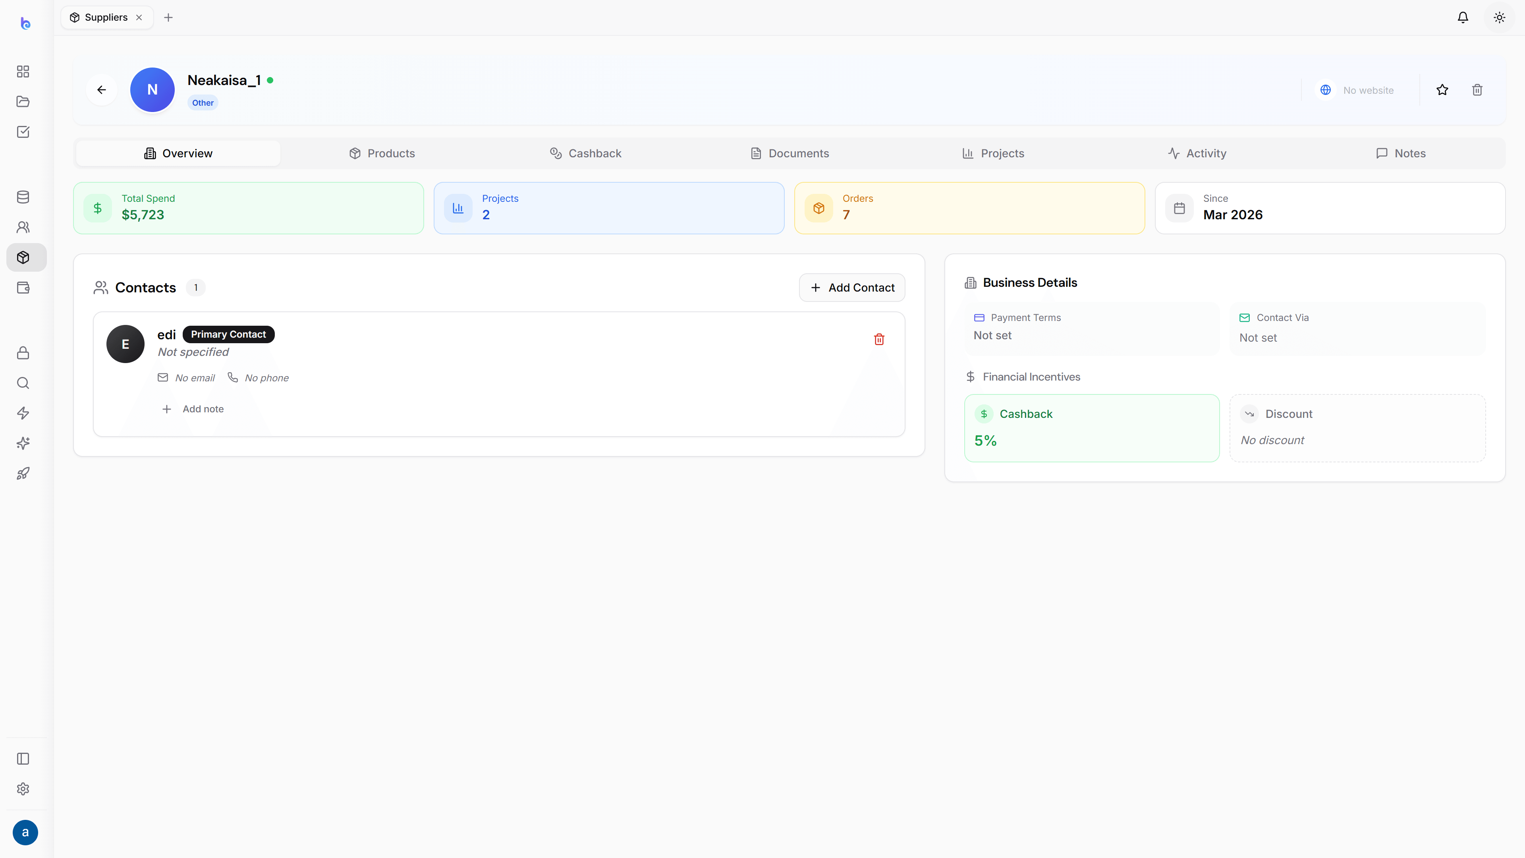
Task: Click the back arrow beside the supplier avatar
Action: pos(101,90)
